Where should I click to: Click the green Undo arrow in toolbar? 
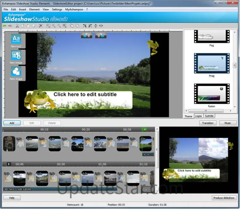pos(5,26)
